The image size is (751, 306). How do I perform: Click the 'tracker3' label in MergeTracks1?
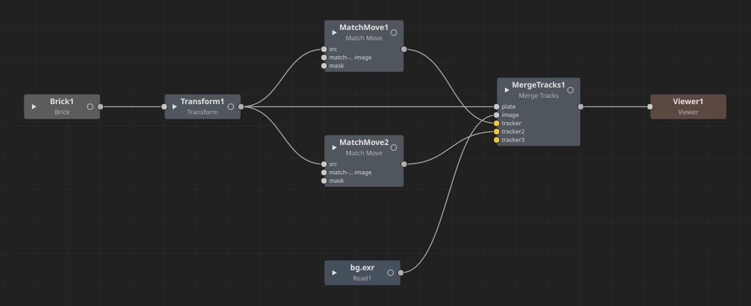(x=513, y=140)
